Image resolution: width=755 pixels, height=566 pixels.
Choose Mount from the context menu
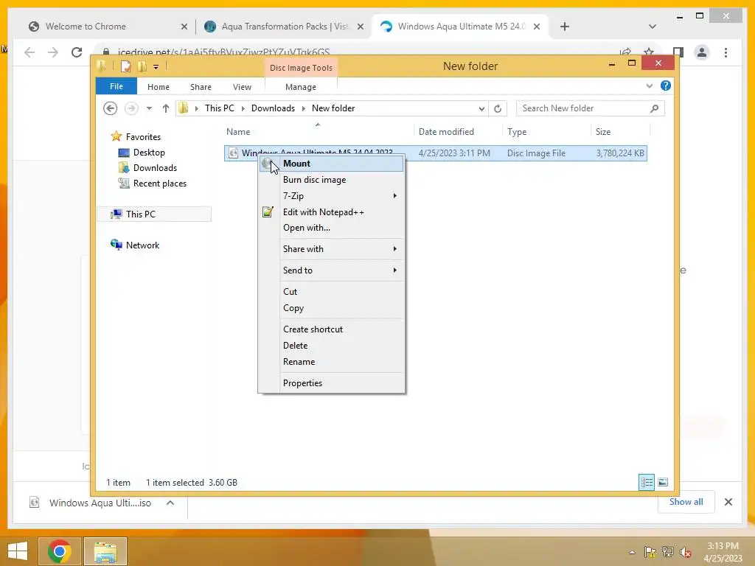pyautogui.click(x=331, y=164)
